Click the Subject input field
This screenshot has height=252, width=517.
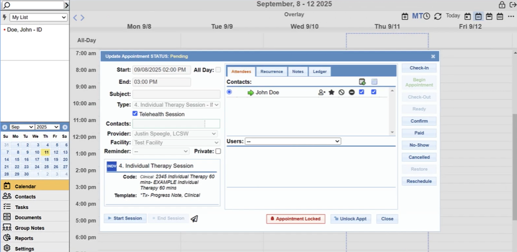176,94
